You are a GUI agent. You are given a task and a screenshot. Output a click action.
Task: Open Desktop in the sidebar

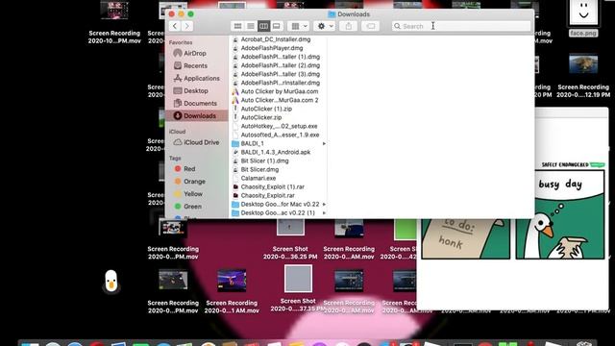click(x=196, y=90)
